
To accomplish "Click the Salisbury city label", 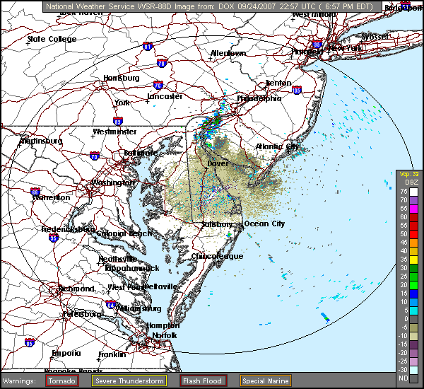I will [217, 224].
